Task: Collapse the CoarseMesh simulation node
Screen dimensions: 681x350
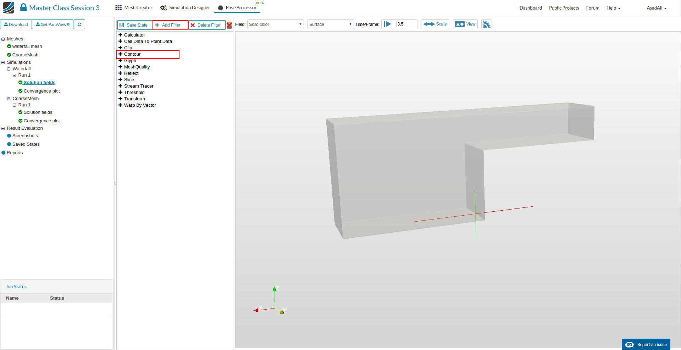Action: [9, 99]
